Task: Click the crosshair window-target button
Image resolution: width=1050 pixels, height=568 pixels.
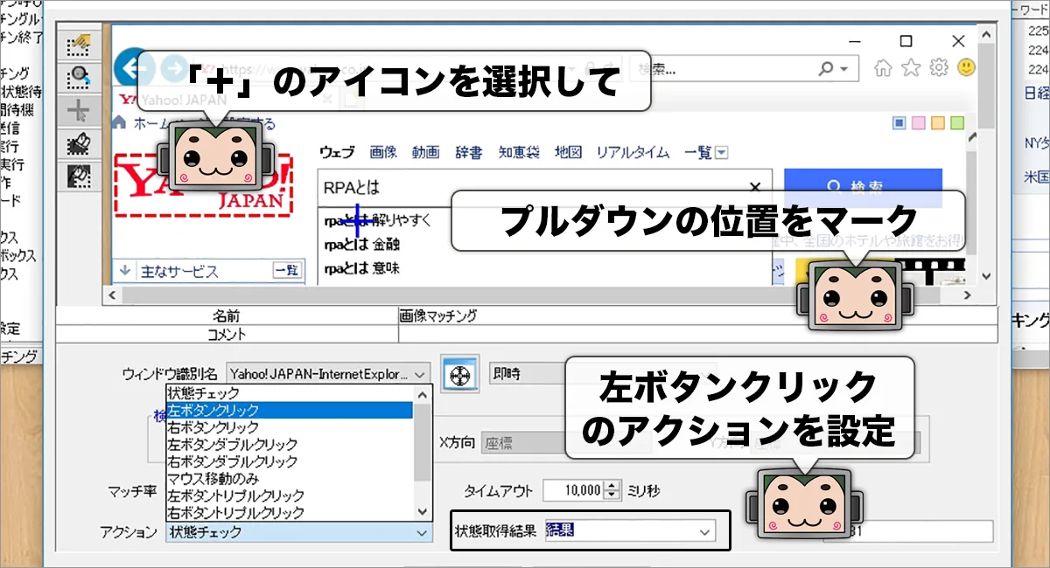Action: tap(459, 374)
